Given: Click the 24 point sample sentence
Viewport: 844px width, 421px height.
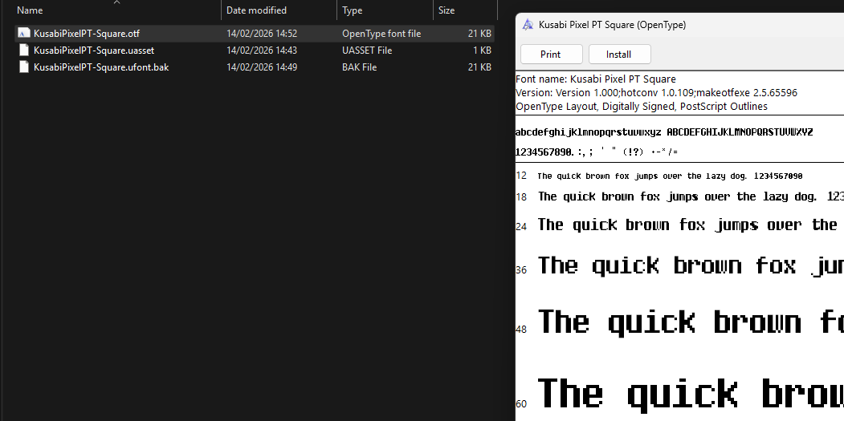Looking at the screenshot, I should tap(687, 225).
